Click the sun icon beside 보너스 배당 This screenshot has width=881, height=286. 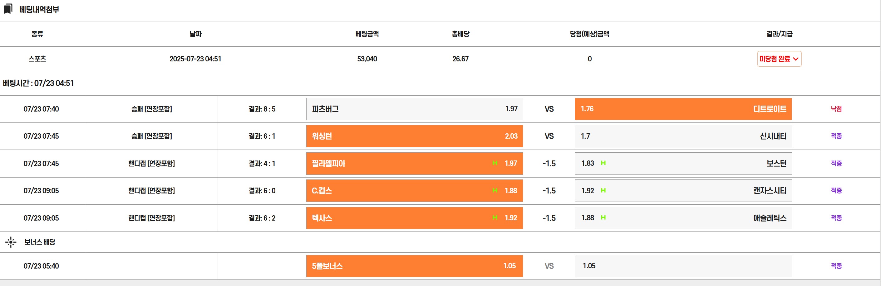[11, 242]
